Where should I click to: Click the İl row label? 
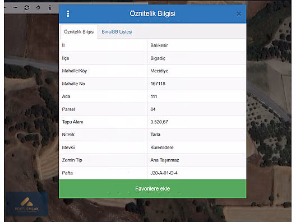[63, 45]
